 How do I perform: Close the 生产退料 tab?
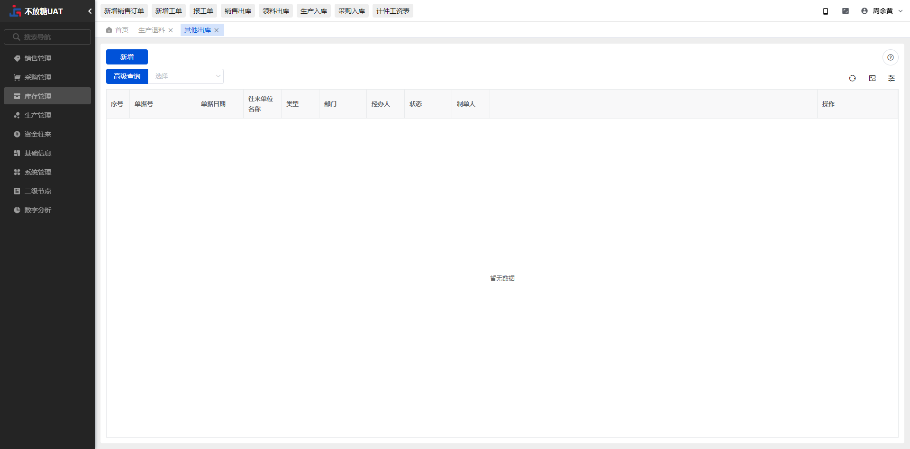171,30
